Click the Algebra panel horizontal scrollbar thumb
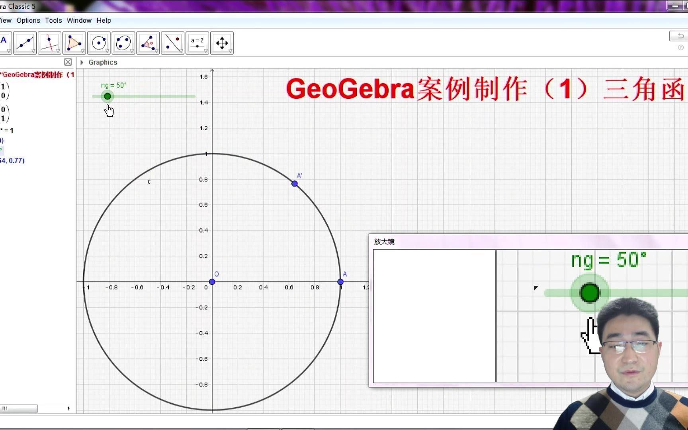 coord(19,408)
